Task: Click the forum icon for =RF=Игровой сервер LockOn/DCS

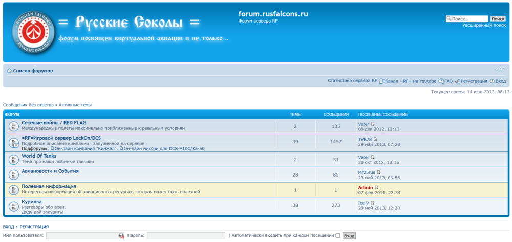Action: pos(13,143)
